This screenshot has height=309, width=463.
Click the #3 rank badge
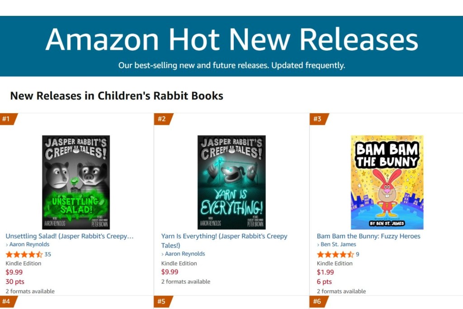pyautogui.click(x=318, y=119)
